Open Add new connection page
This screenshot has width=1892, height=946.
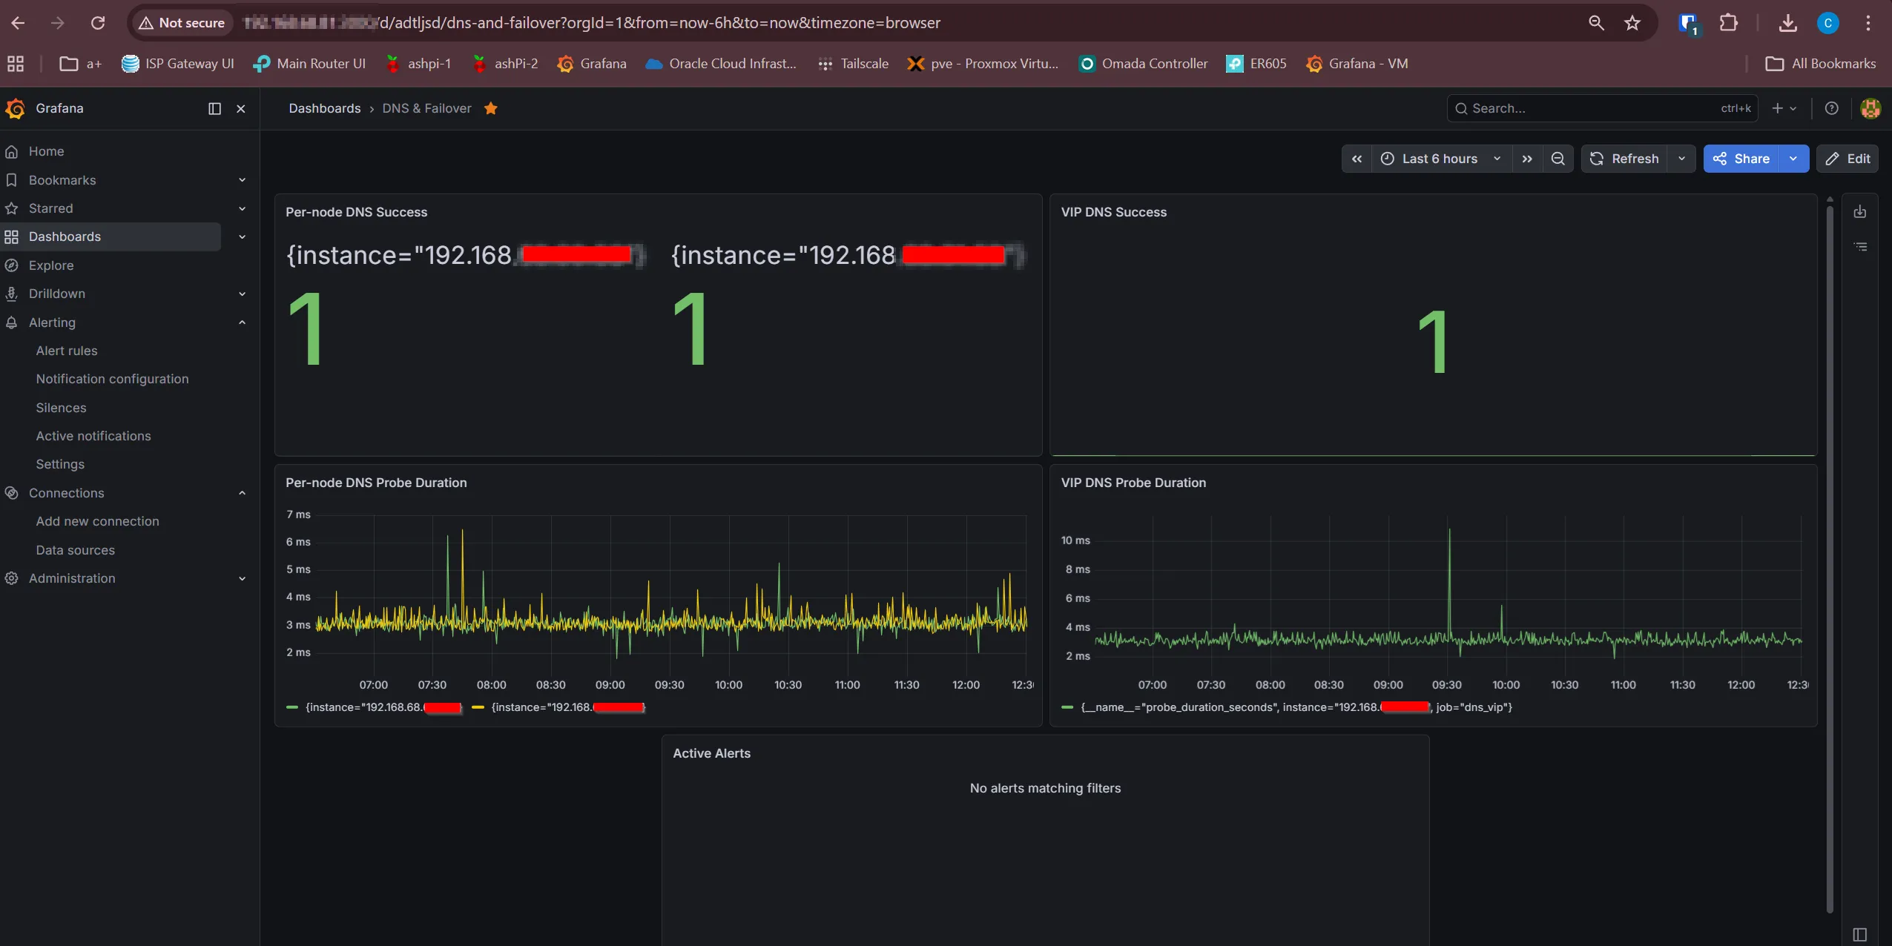97,521
